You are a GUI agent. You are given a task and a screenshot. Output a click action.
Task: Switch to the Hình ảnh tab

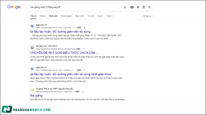[53, 16]
